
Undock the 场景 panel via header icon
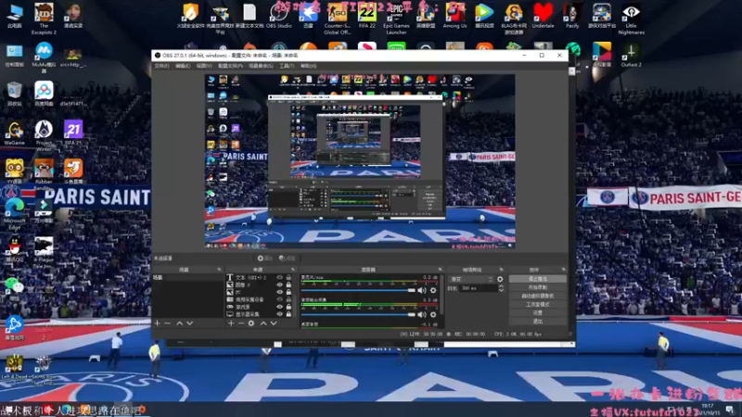click(219, 270)
